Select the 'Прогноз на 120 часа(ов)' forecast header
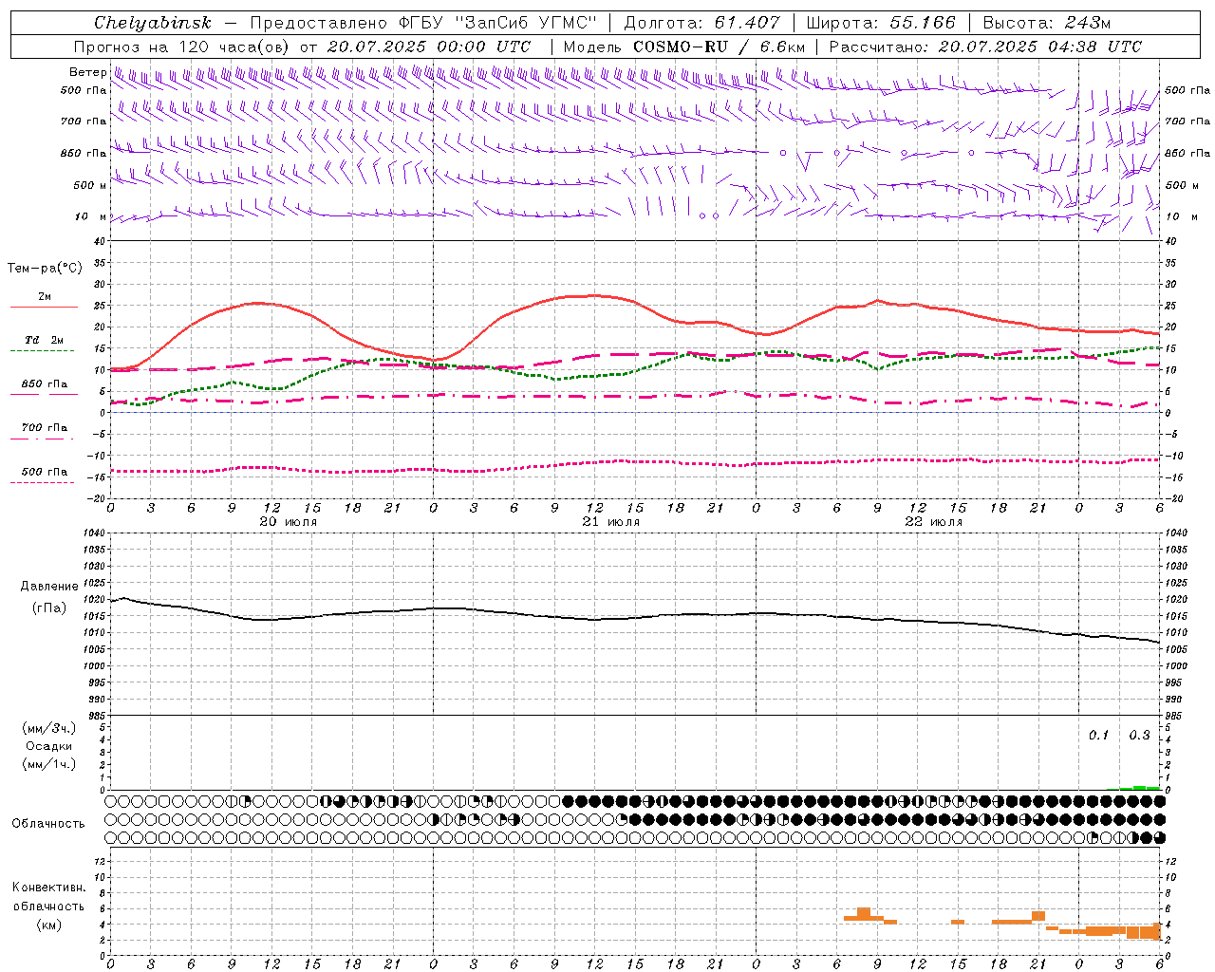The height and width of the screenshot is (972, 1215). pos(181,47)
